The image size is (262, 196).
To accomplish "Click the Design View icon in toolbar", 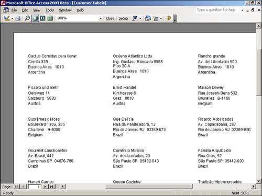I will 7,18.
